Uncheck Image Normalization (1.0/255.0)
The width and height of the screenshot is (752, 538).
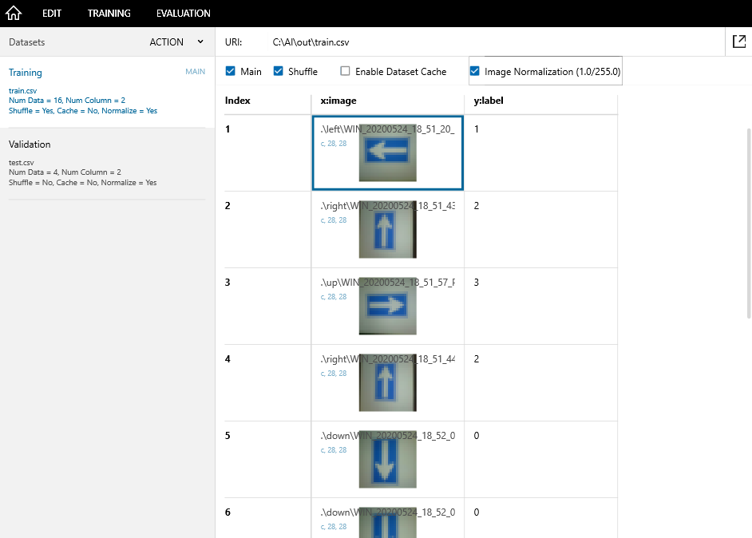(475, 71)
